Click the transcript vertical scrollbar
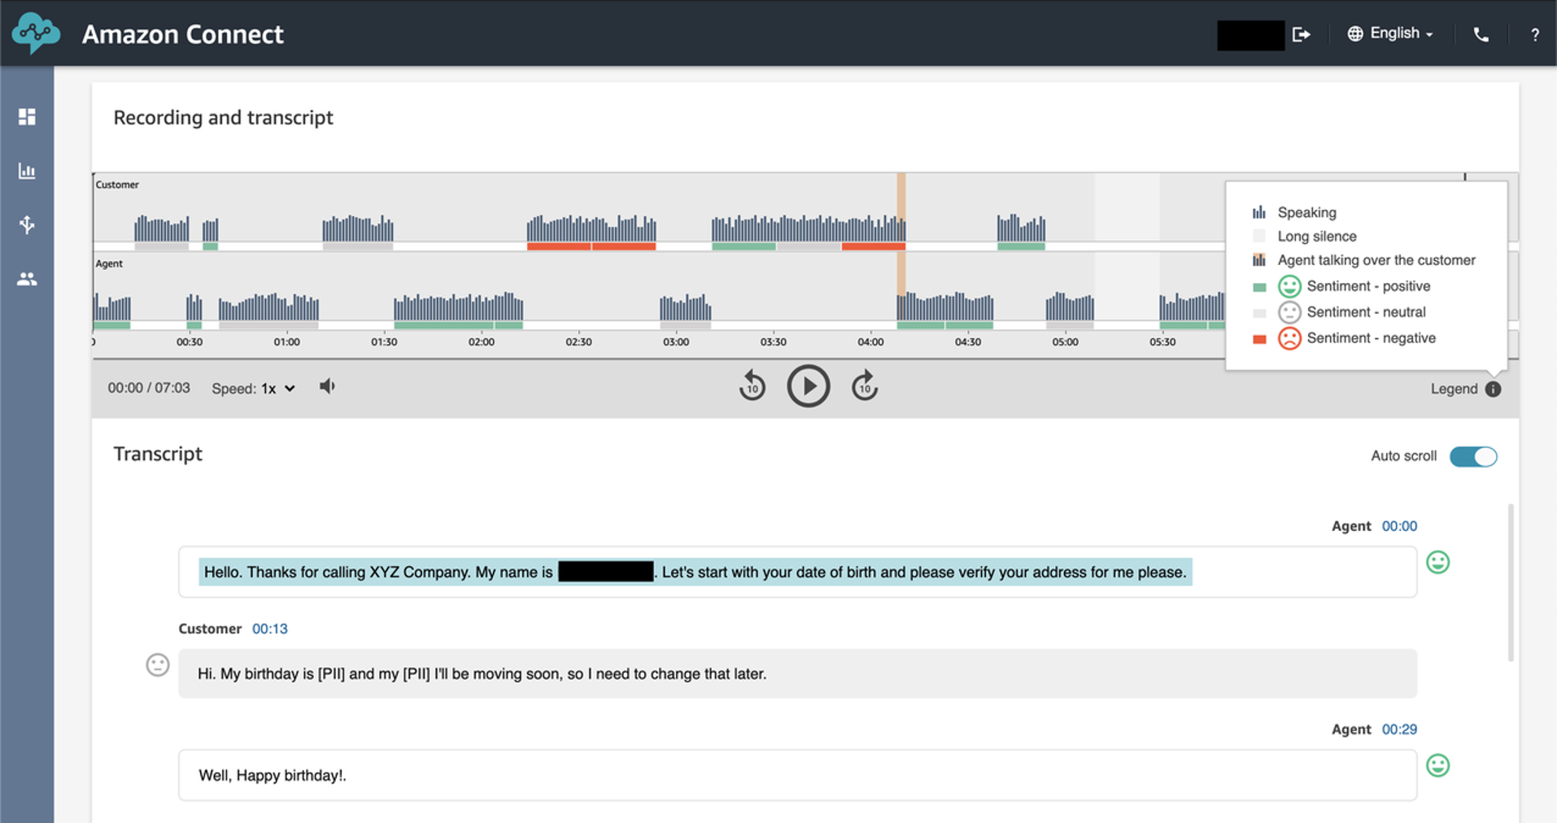This screenshot has width=1557, height=823. (1511, 582)
